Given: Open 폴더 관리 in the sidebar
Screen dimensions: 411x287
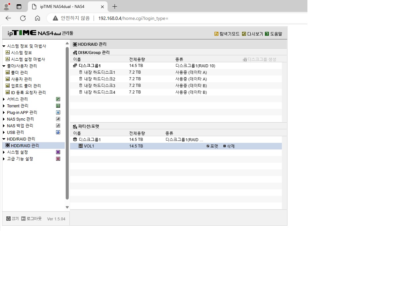Looking at the screenshot, I should coord(19,73).
